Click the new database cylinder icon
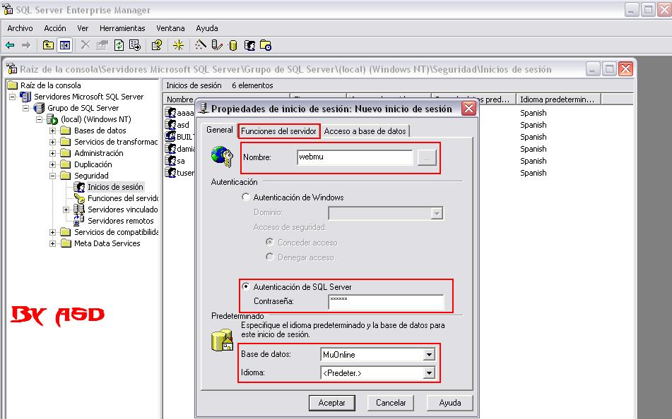 pyautogui.click(x=232, y=45)
